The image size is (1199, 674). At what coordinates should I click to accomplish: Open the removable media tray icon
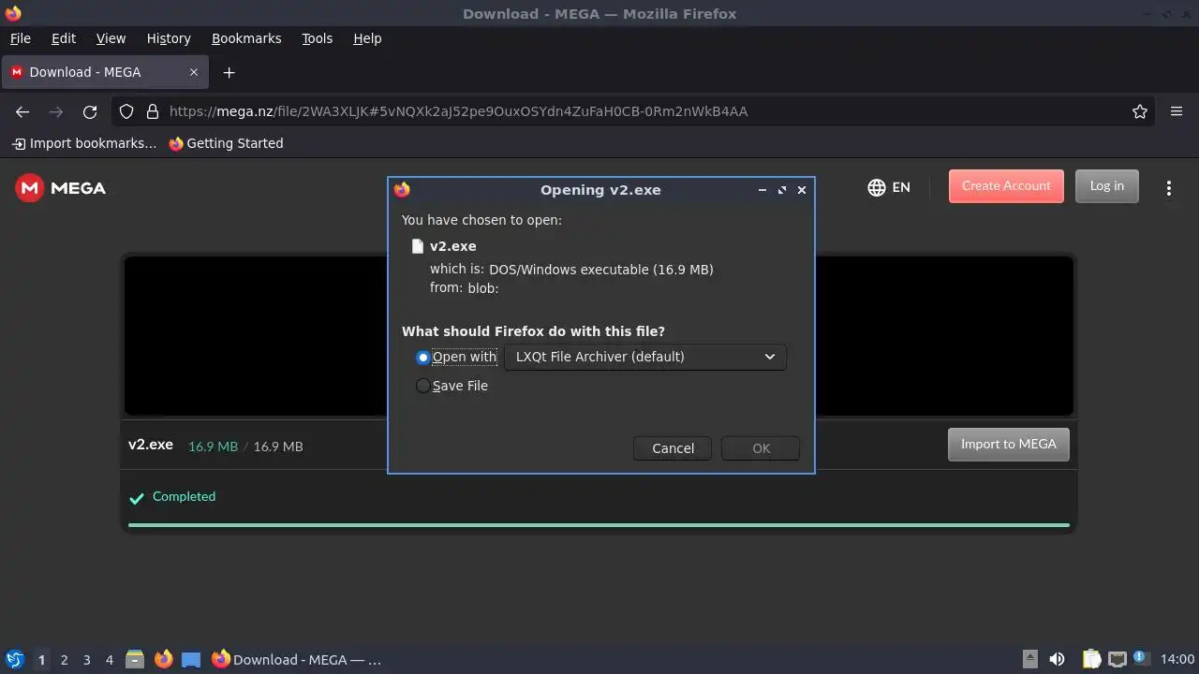tap(1029, 659)
